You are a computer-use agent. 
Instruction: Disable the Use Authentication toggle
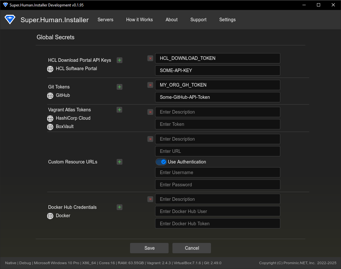pos(161,162)
